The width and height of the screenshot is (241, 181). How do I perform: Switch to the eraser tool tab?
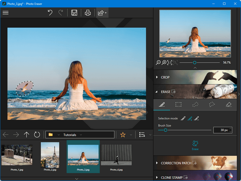(228, 105)
